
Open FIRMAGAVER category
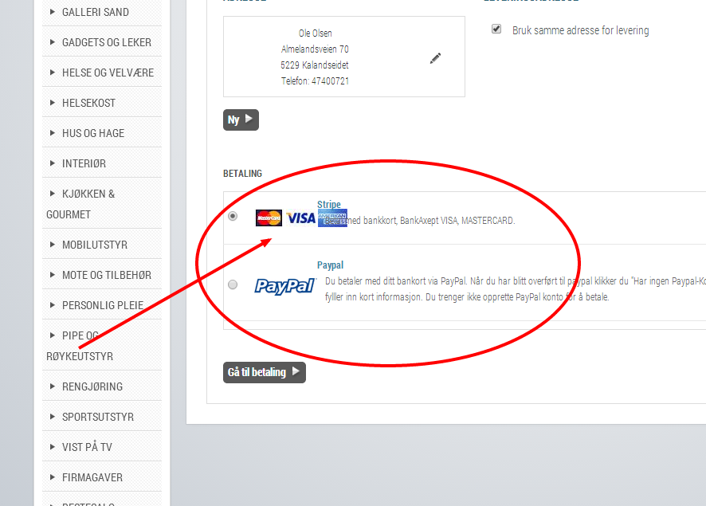point(92,477)
